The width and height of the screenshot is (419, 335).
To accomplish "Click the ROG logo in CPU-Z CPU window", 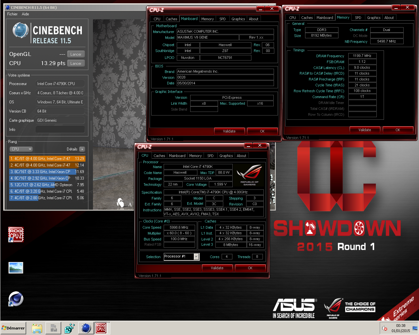I will point(249,175).
